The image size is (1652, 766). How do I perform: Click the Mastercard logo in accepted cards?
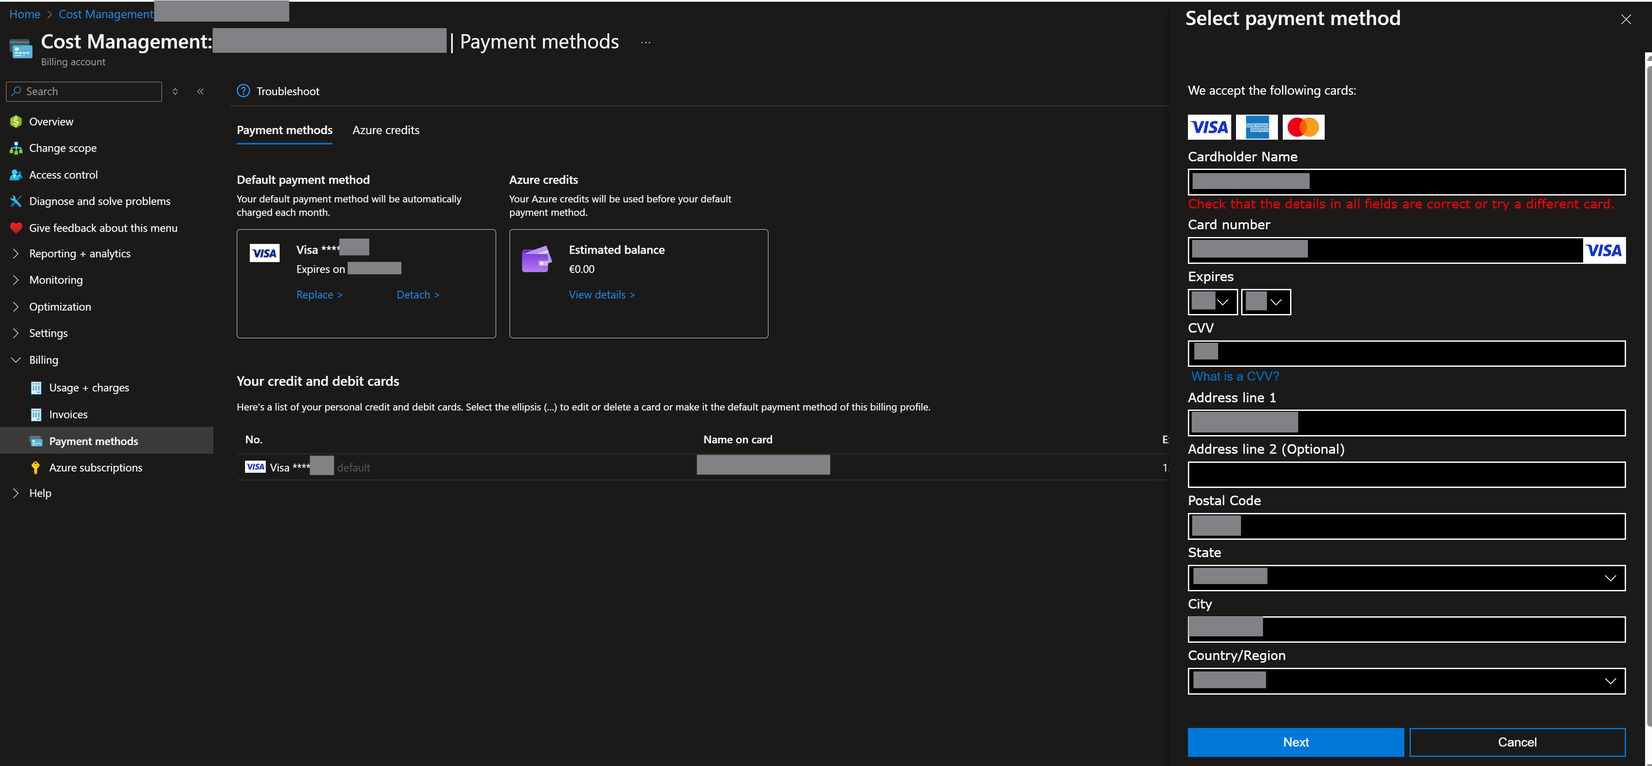point(1304,128)
